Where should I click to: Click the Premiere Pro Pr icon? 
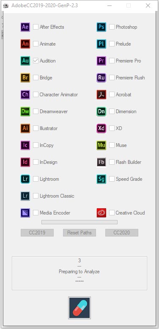(x=101, y=61)
